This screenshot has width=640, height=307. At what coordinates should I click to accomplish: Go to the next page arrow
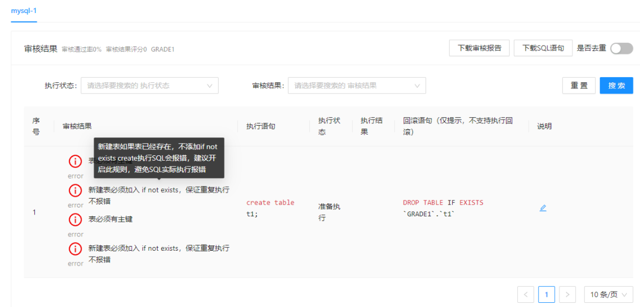(567, 295)
